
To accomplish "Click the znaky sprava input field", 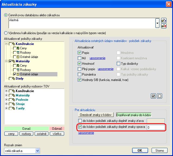I will pos(156,127).
